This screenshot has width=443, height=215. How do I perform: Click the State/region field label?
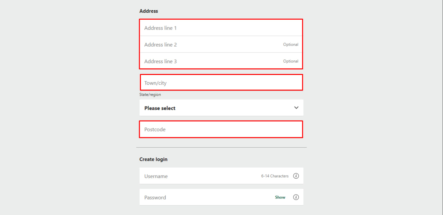point(150,95)
